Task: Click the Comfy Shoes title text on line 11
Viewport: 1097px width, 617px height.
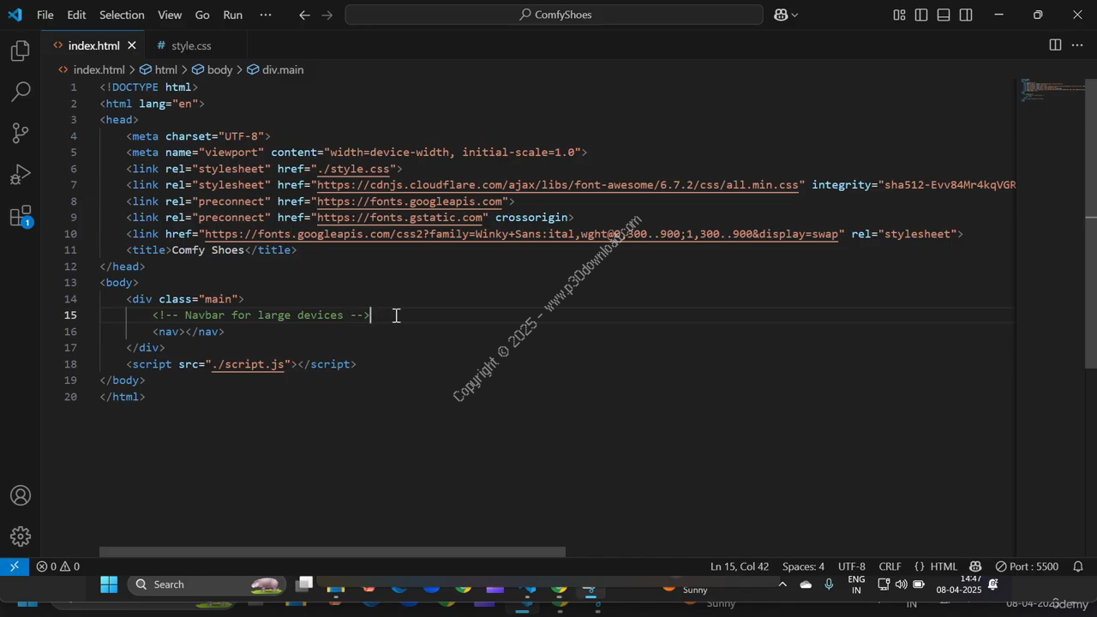Action: 208,250
